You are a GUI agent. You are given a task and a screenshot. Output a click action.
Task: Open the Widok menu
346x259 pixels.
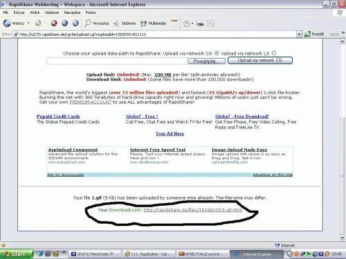[35, 12]
